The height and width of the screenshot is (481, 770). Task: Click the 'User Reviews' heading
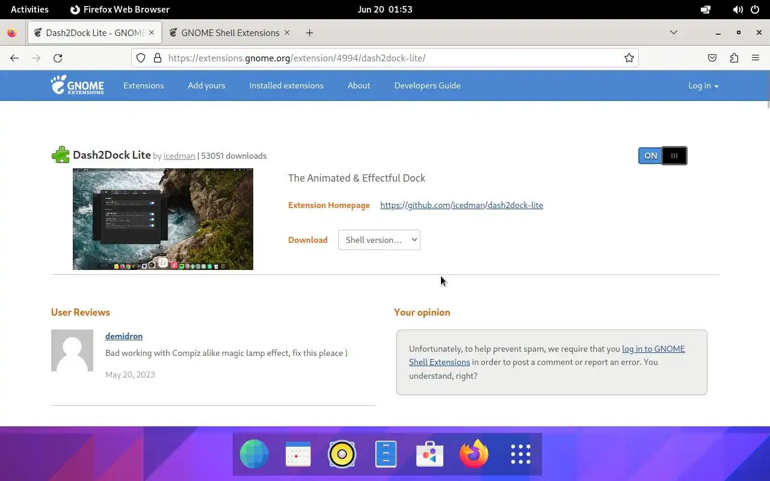pos(81,313)
